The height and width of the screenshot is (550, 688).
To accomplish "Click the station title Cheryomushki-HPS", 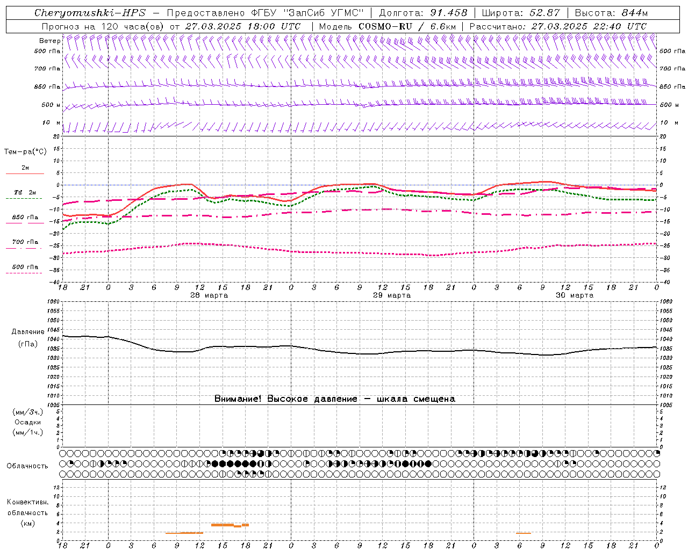I will coord(90,13).
